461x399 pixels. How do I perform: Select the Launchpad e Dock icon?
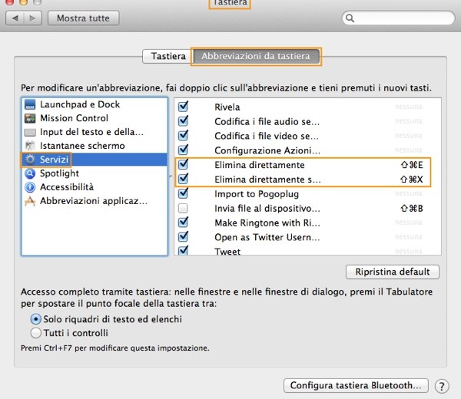click(x=30, y=104)
